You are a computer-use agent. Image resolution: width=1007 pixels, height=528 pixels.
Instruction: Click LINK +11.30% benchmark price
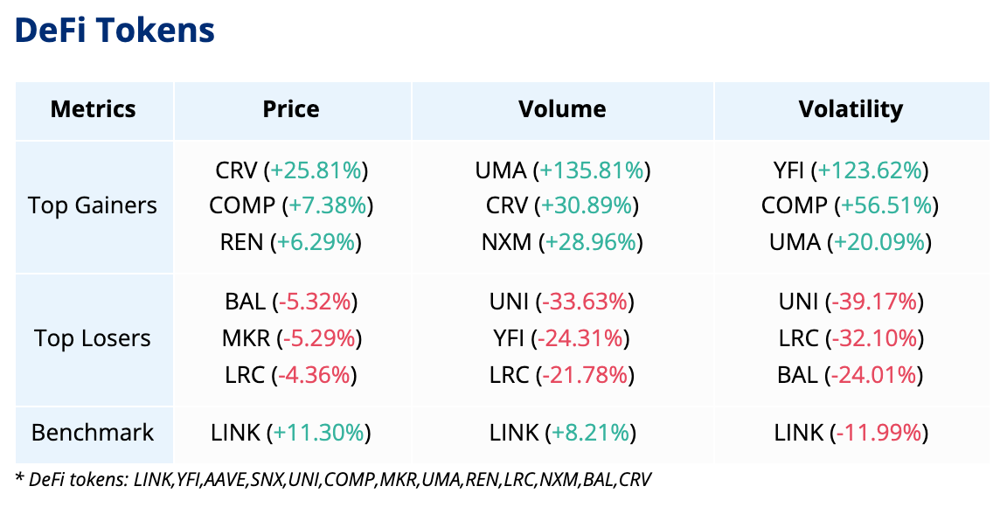[291, 432]
